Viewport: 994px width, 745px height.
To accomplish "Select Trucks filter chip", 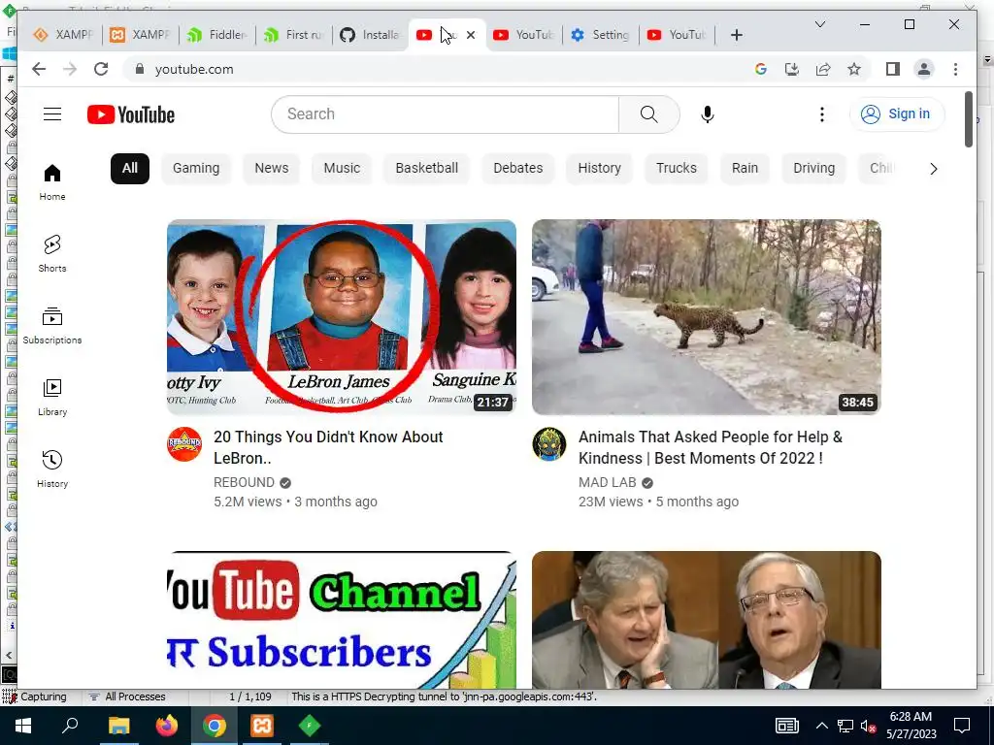I will point(677,169).
